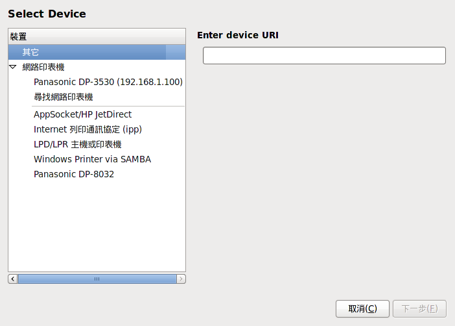Select Internet 列印通訊協定 (ipp) entry

click(87, 129)
